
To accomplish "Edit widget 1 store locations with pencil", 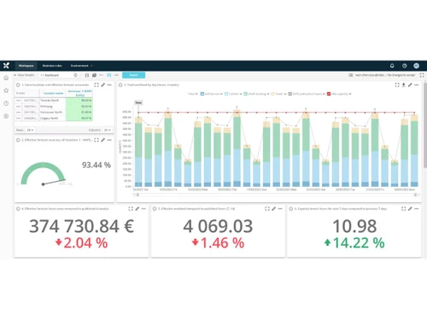I will coord(103,84).
